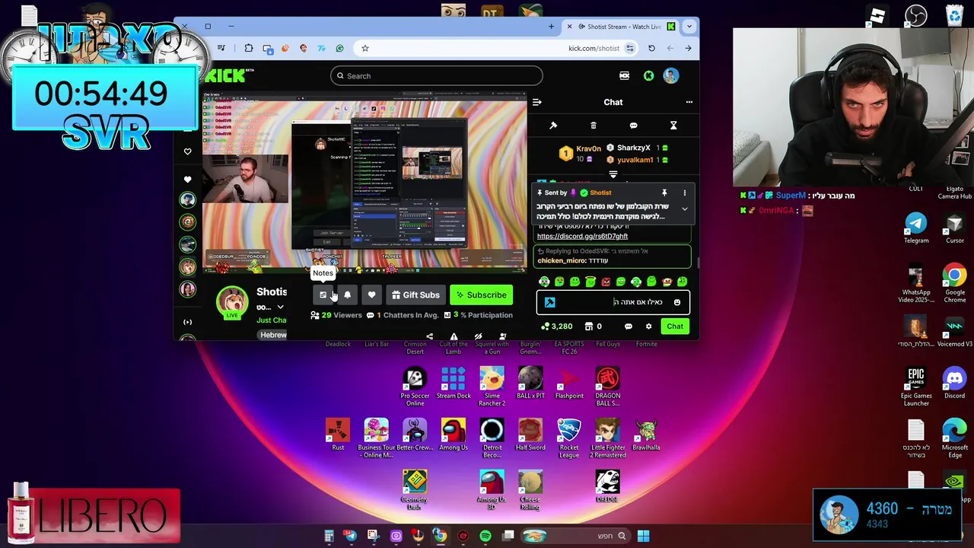974x548 pixels.
Task: Click the stream video player
Action: 363,183
